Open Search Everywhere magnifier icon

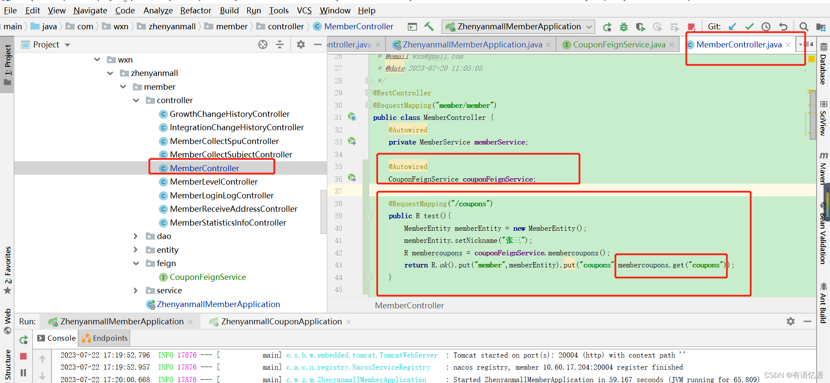(x=804, y=27)
